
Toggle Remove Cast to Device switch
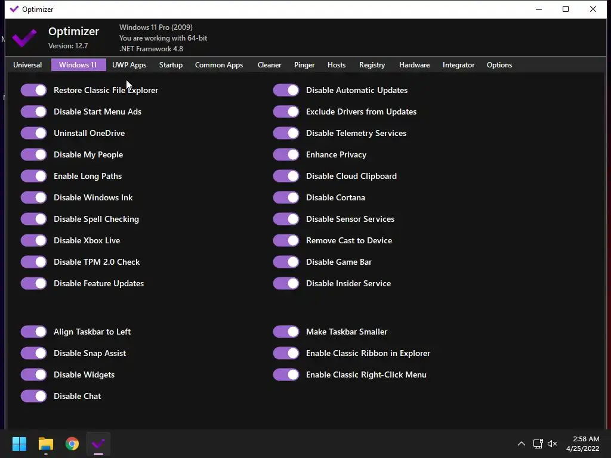(x=286, y=240)
